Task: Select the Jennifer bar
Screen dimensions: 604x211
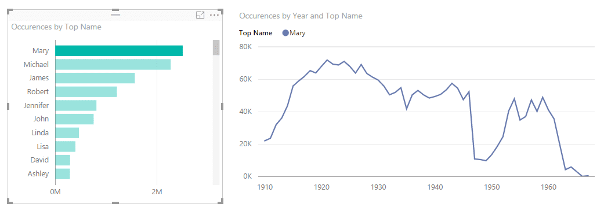Action: pos(76,105)
